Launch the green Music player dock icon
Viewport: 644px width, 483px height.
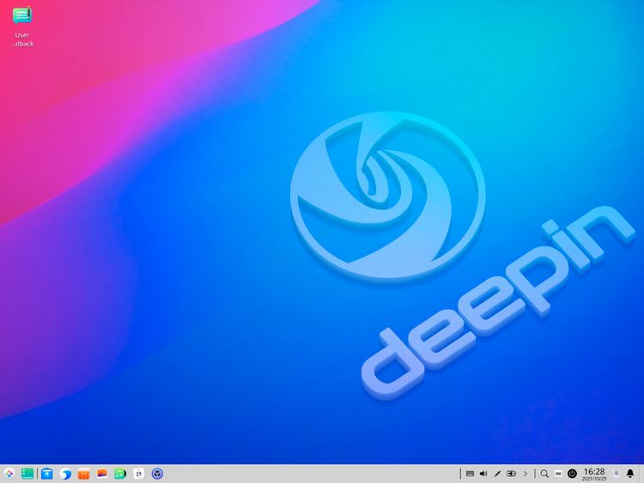coord(120,474)
